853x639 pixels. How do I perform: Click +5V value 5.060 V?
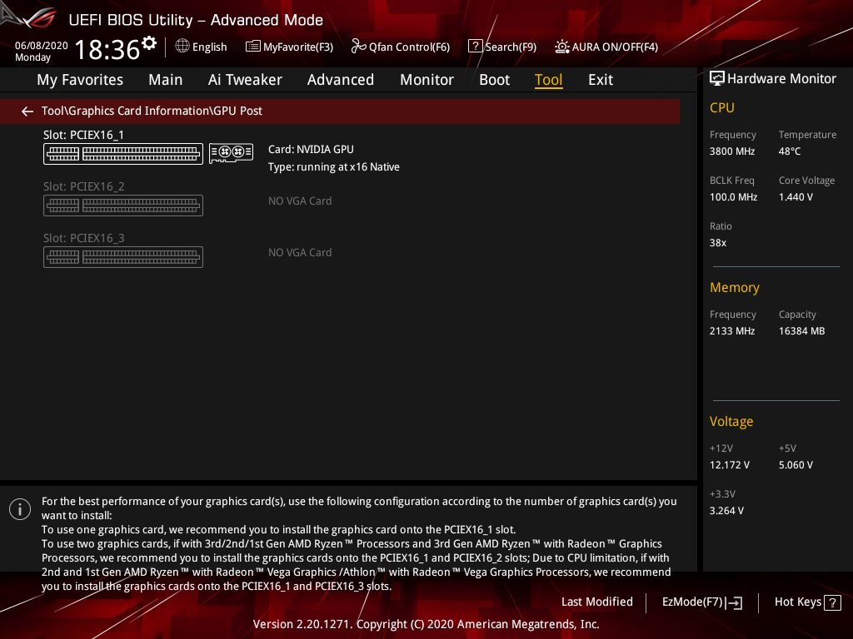point(796,465)
